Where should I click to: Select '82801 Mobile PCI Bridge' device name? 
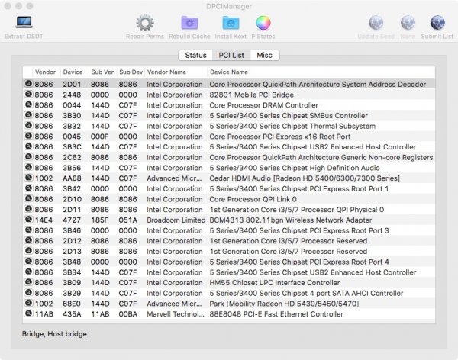pos(251,95)
